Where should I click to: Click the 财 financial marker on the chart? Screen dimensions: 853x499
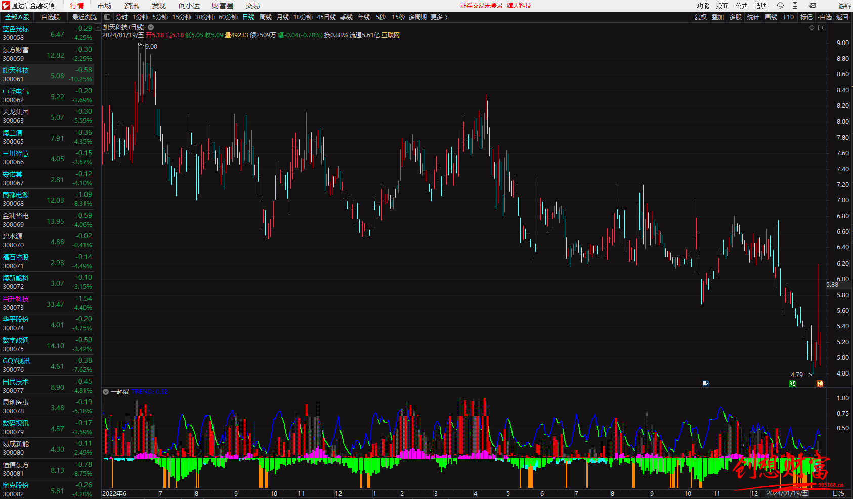tap(706, 384)
